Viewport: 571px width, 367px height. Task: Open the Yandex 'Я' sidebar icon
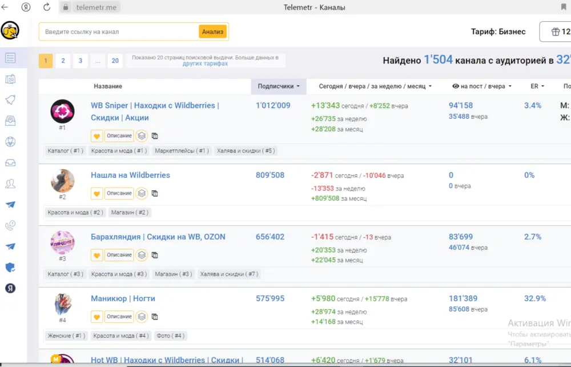pos(10,288)
